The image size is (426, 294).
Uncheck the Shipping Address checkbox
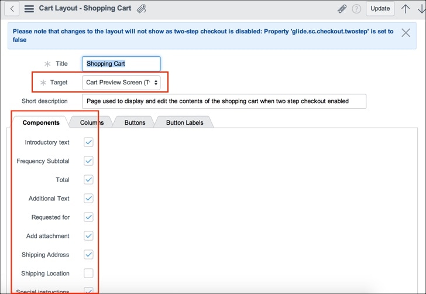(88, 255)
